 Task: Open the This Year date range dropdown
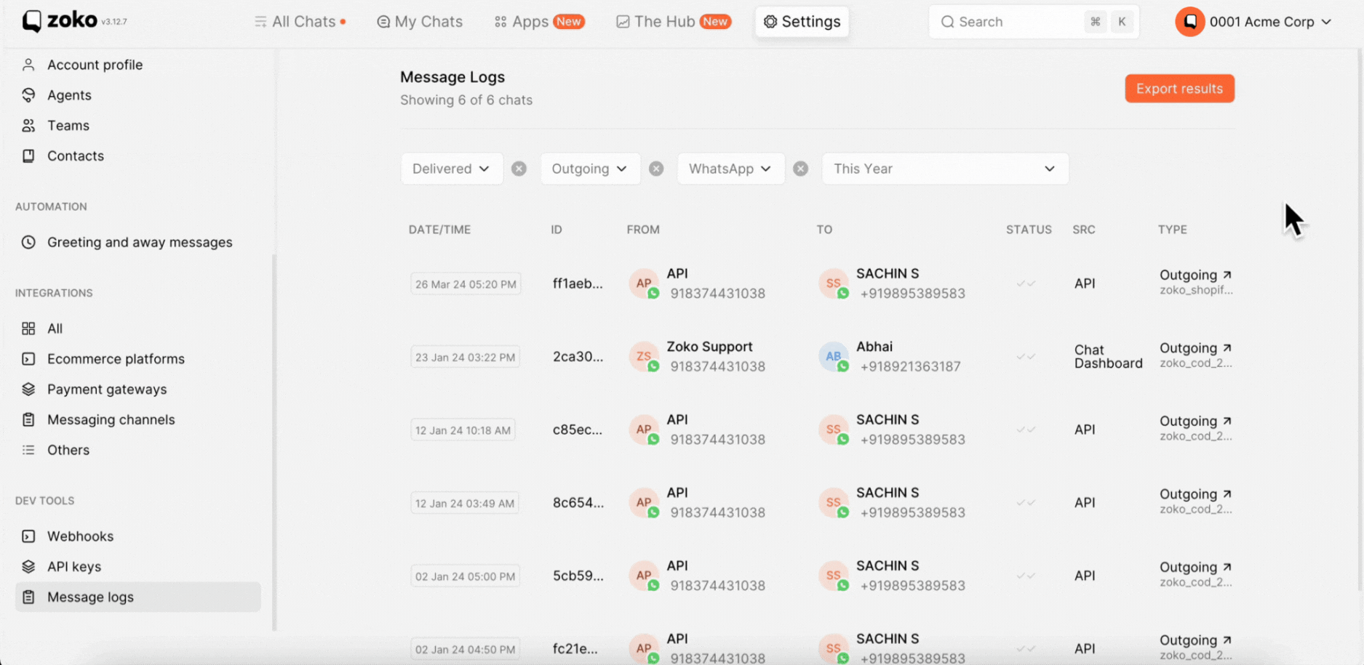tap(945, 169)
